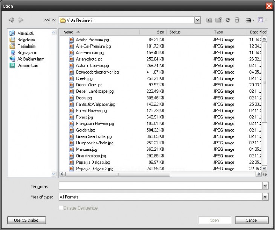Click the 665.21 KB size value

click(x=155, y=149)
